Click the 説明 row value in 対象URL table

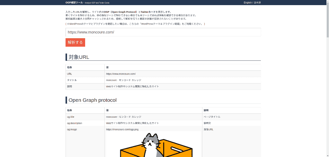(132, 86)
